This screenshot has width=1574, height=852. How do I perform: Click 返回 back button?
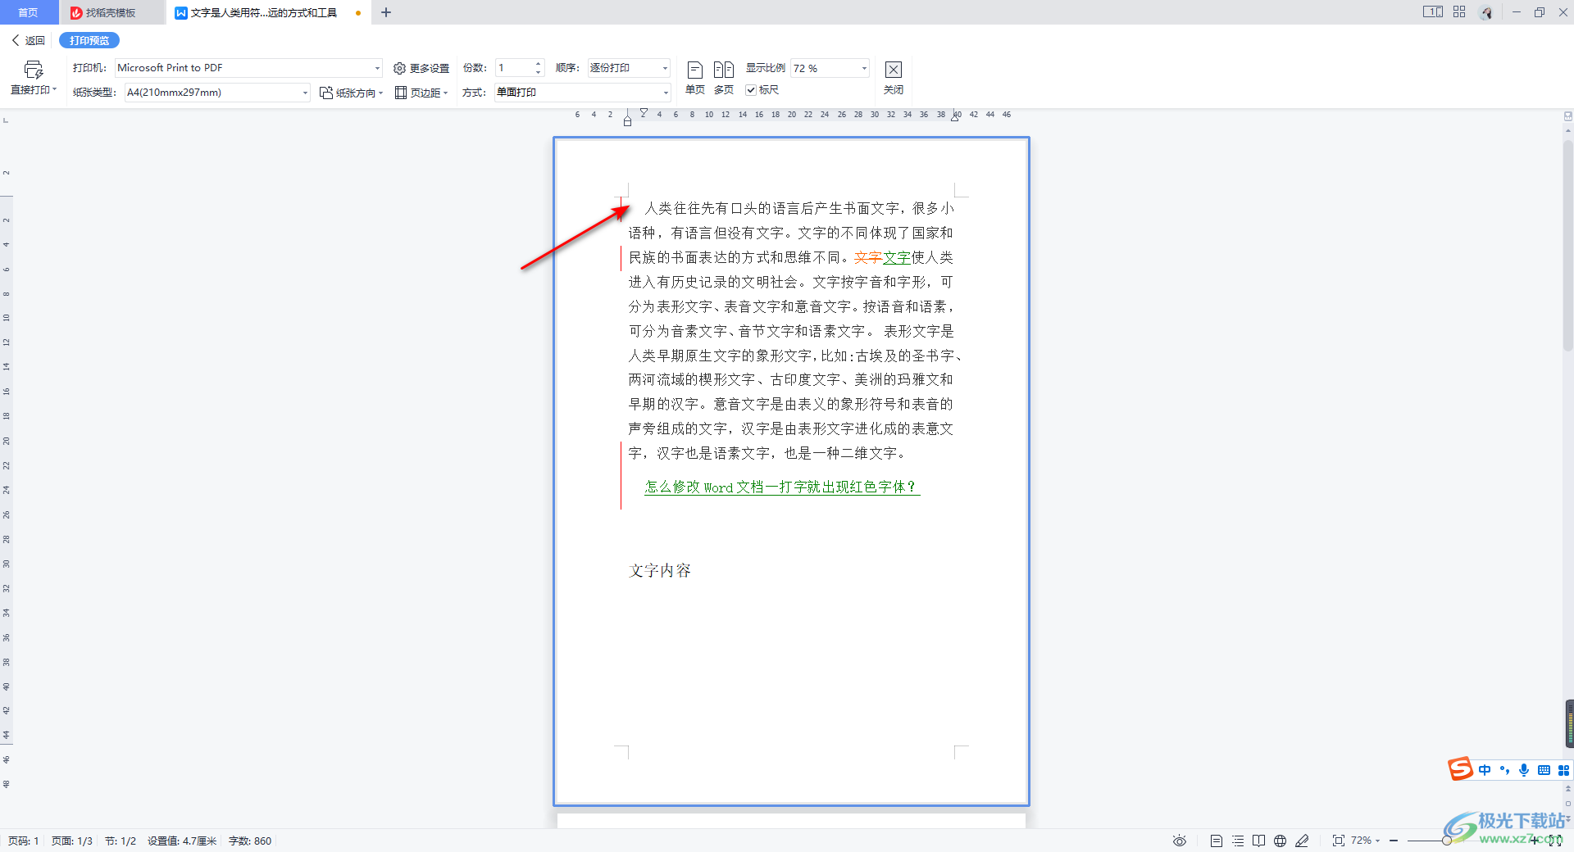(28, 40)
